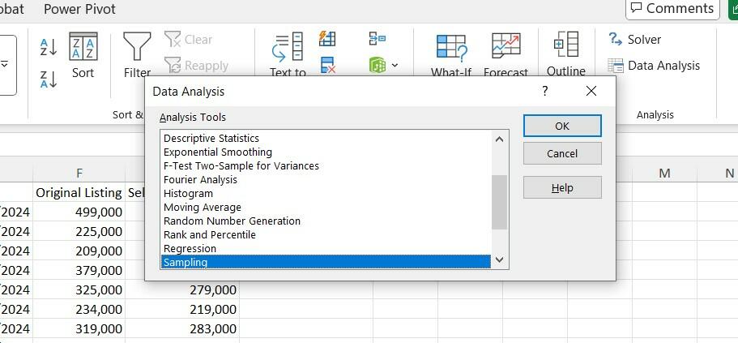Cancel the Data Analysis dialog
738x343 pixels.
pos(562,153)
